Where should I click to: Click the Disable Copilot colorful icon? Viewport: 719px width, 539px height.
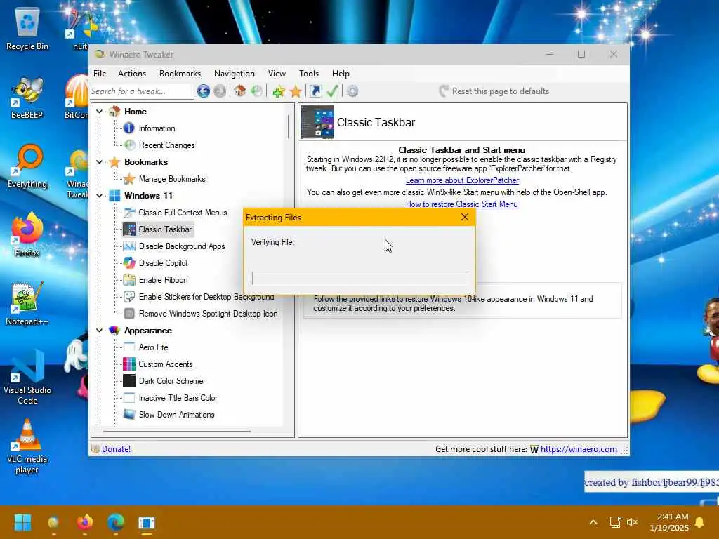tap(129, 263)
